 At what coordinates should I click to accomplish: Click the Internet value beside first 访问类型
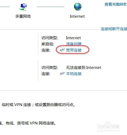pos(73,38)
